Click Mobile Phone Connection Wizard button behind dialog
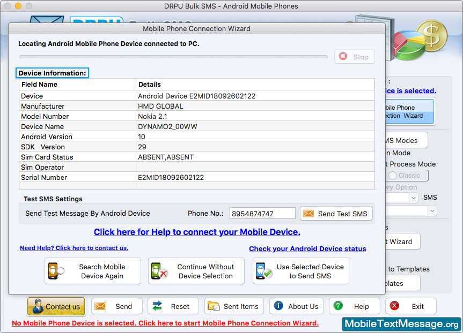The height and width of the screenshot is (333, 463). pyautogui.click(x=410, y=112)
